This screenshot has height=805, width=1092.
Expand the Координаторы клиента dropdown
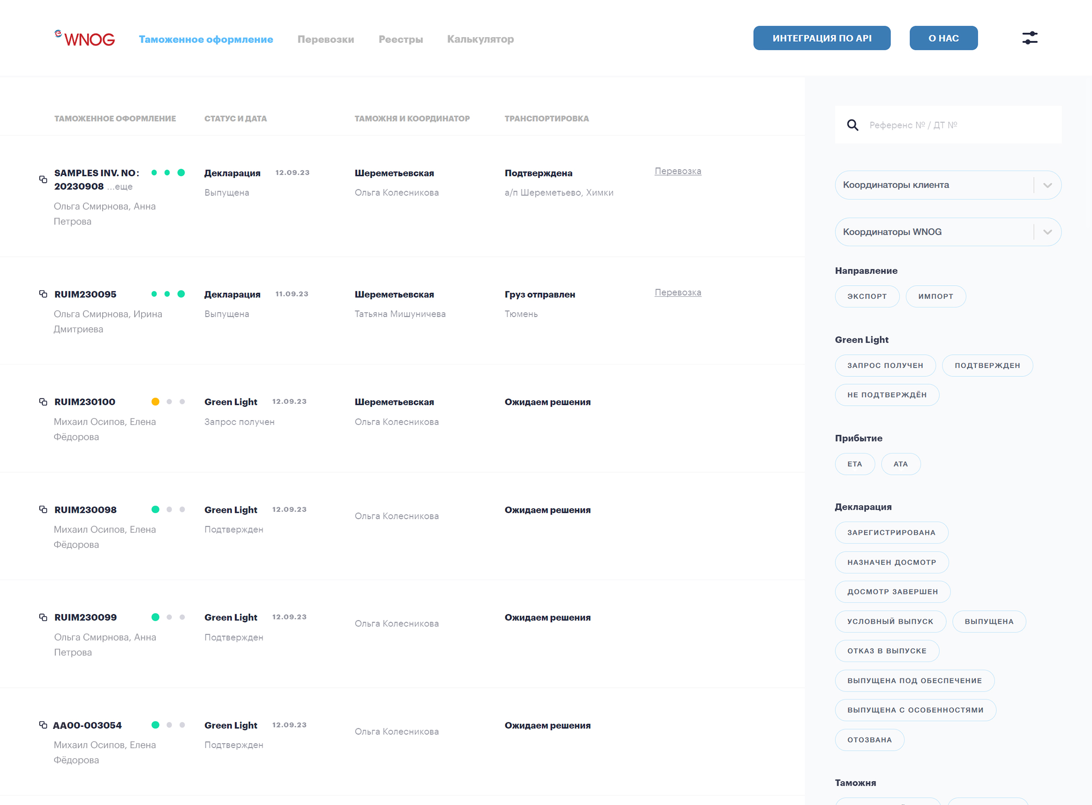pyautogui.click(x=1047, y=185)
